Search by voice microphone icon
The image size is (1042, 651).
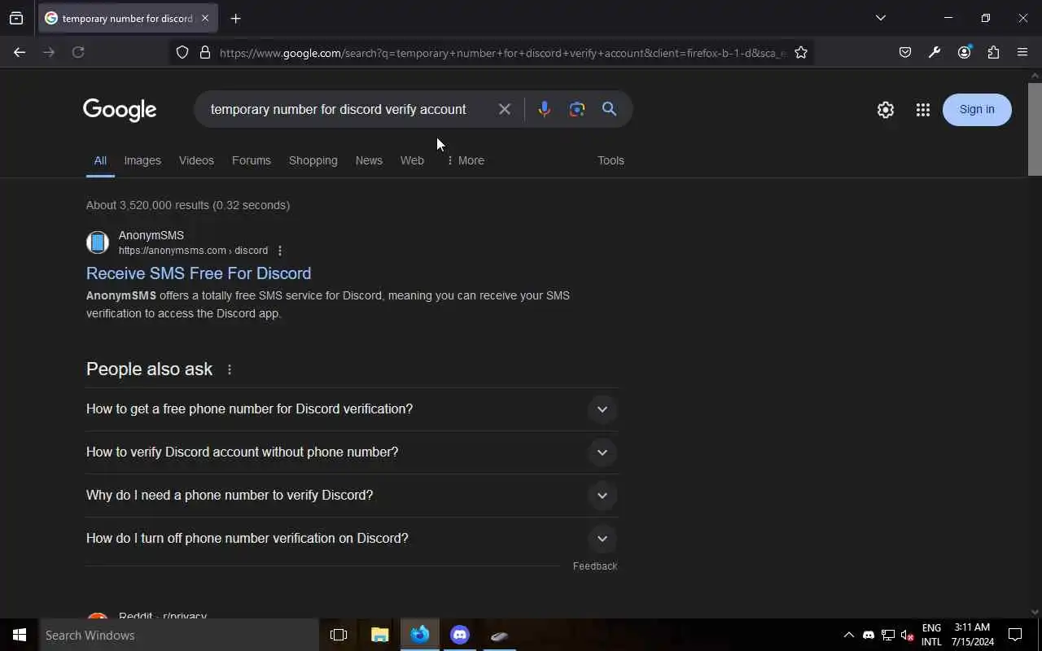pos(544,109)
